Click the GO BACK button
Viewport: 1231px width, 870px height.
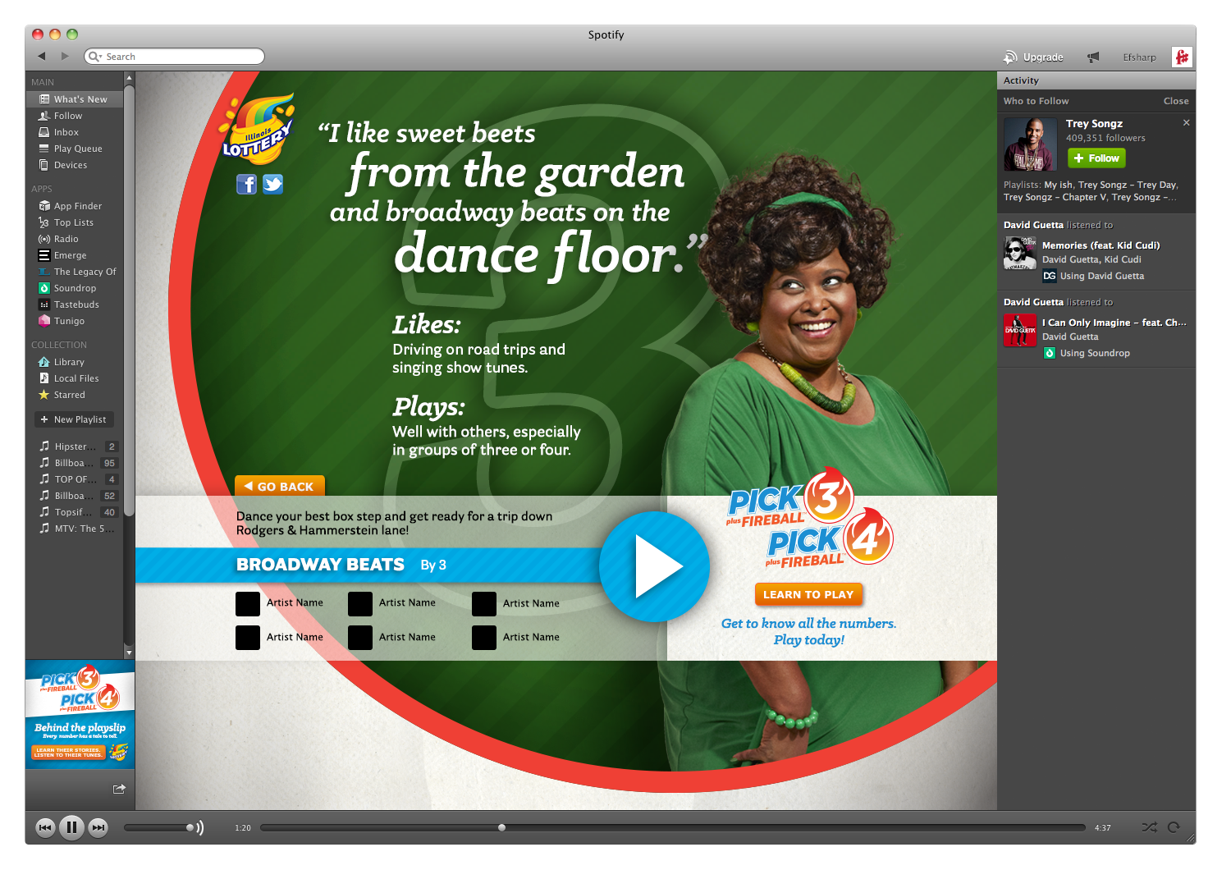[280, 486]
